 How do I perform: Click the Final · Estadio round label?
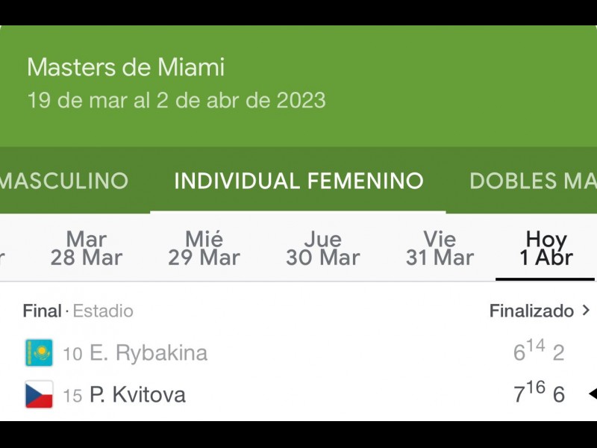[78, 311]
